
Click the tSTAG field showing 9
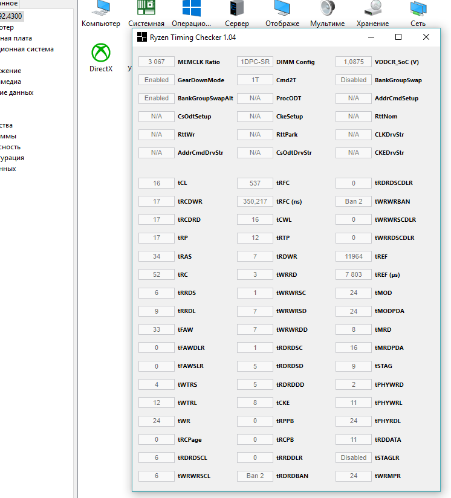click(354, 366)
